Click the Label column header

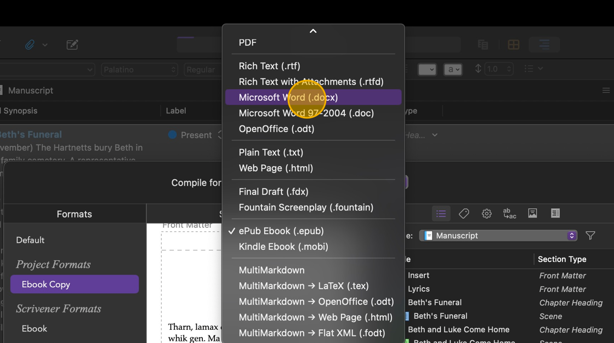[176, 111]
